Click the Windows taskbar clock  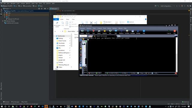pos(184,106)
